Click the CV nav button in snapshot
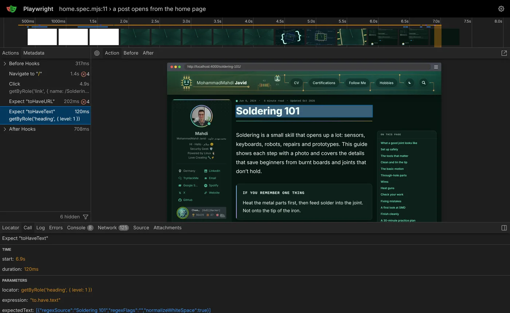This screenshot has height=313, width=510. click(297, 83)
